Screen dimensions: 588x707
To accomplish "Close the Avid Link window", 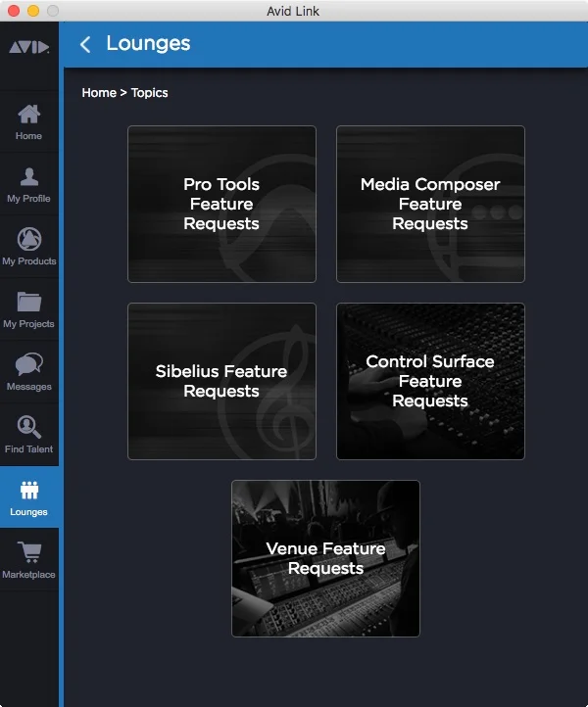I will (14, 11).
